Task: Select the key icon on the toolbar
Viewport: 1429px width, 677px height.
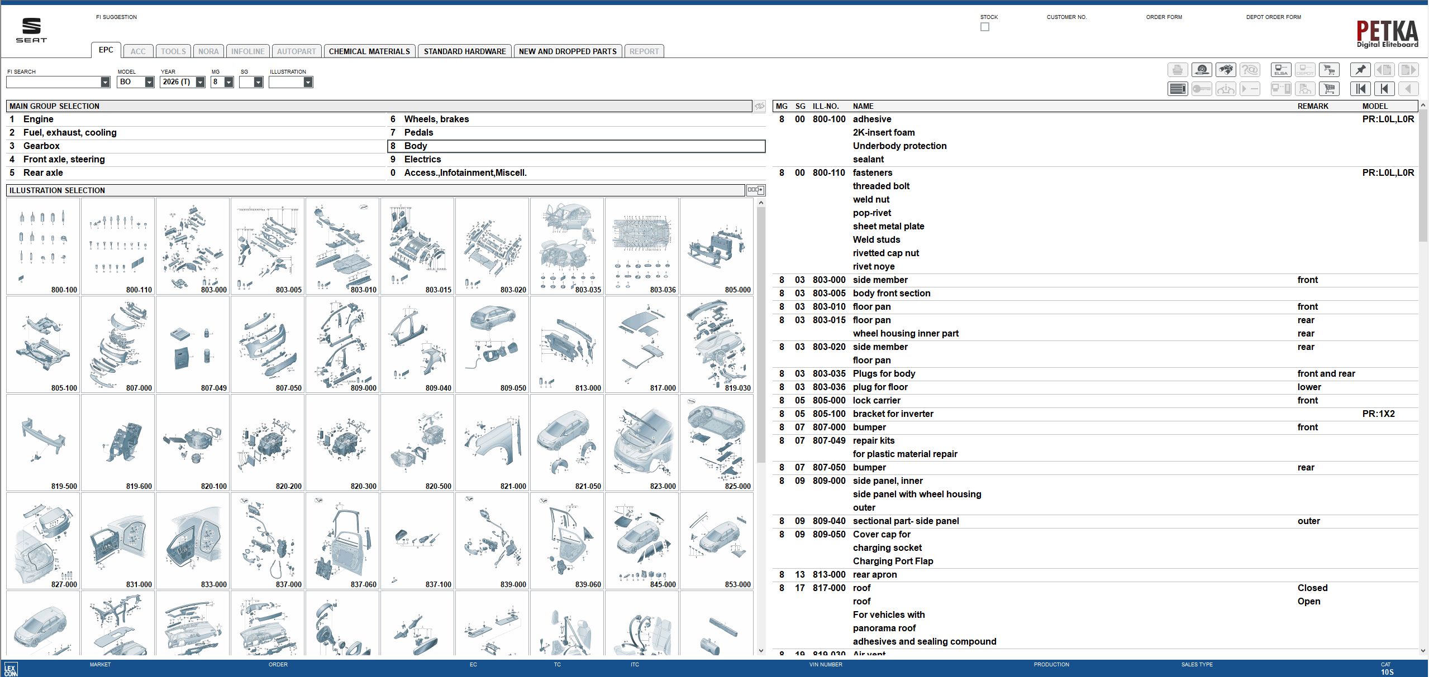Action: pos(1202,88)
